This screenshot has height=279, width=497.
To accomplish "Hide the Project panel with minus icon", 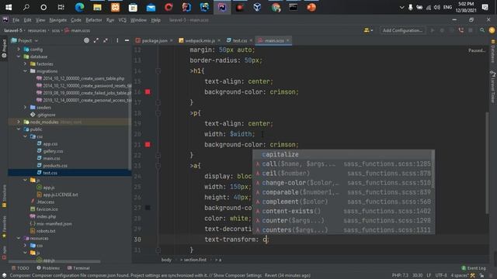I will coord(127,40).
